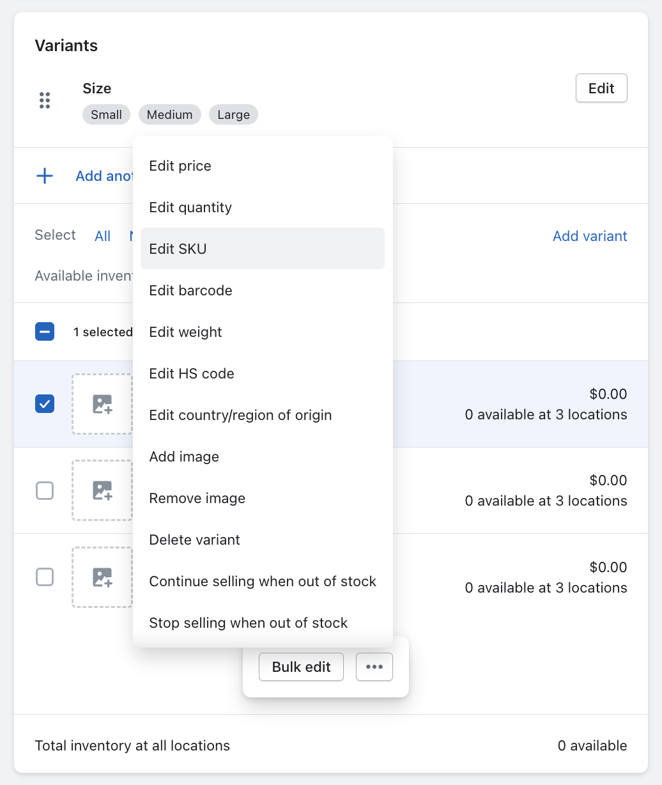This screenshot has height=785, width=662.
Task: Select Continue selling when out of stock
Action: [263, 581]
